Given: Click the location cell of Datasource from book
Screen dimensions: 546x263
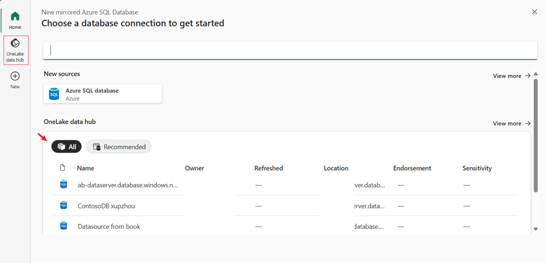Looking at the screenshot, I should click(370, 227).
